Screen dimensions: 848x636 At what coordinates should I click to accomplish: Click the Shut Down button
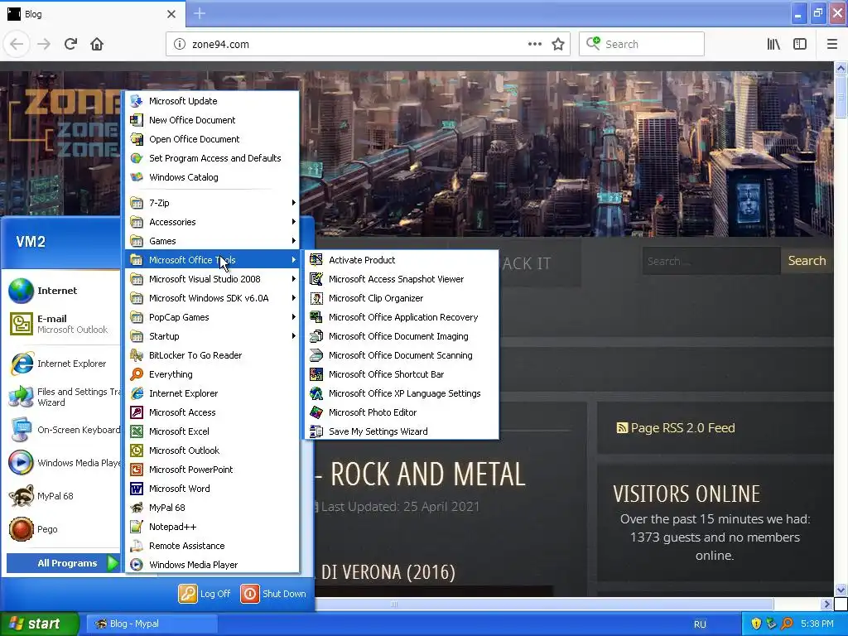273,594
